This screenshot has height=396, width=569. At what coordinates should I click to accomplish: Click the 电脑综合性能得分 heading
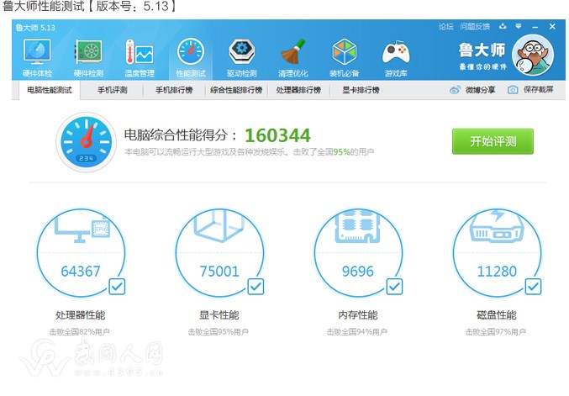coord(181,135)
